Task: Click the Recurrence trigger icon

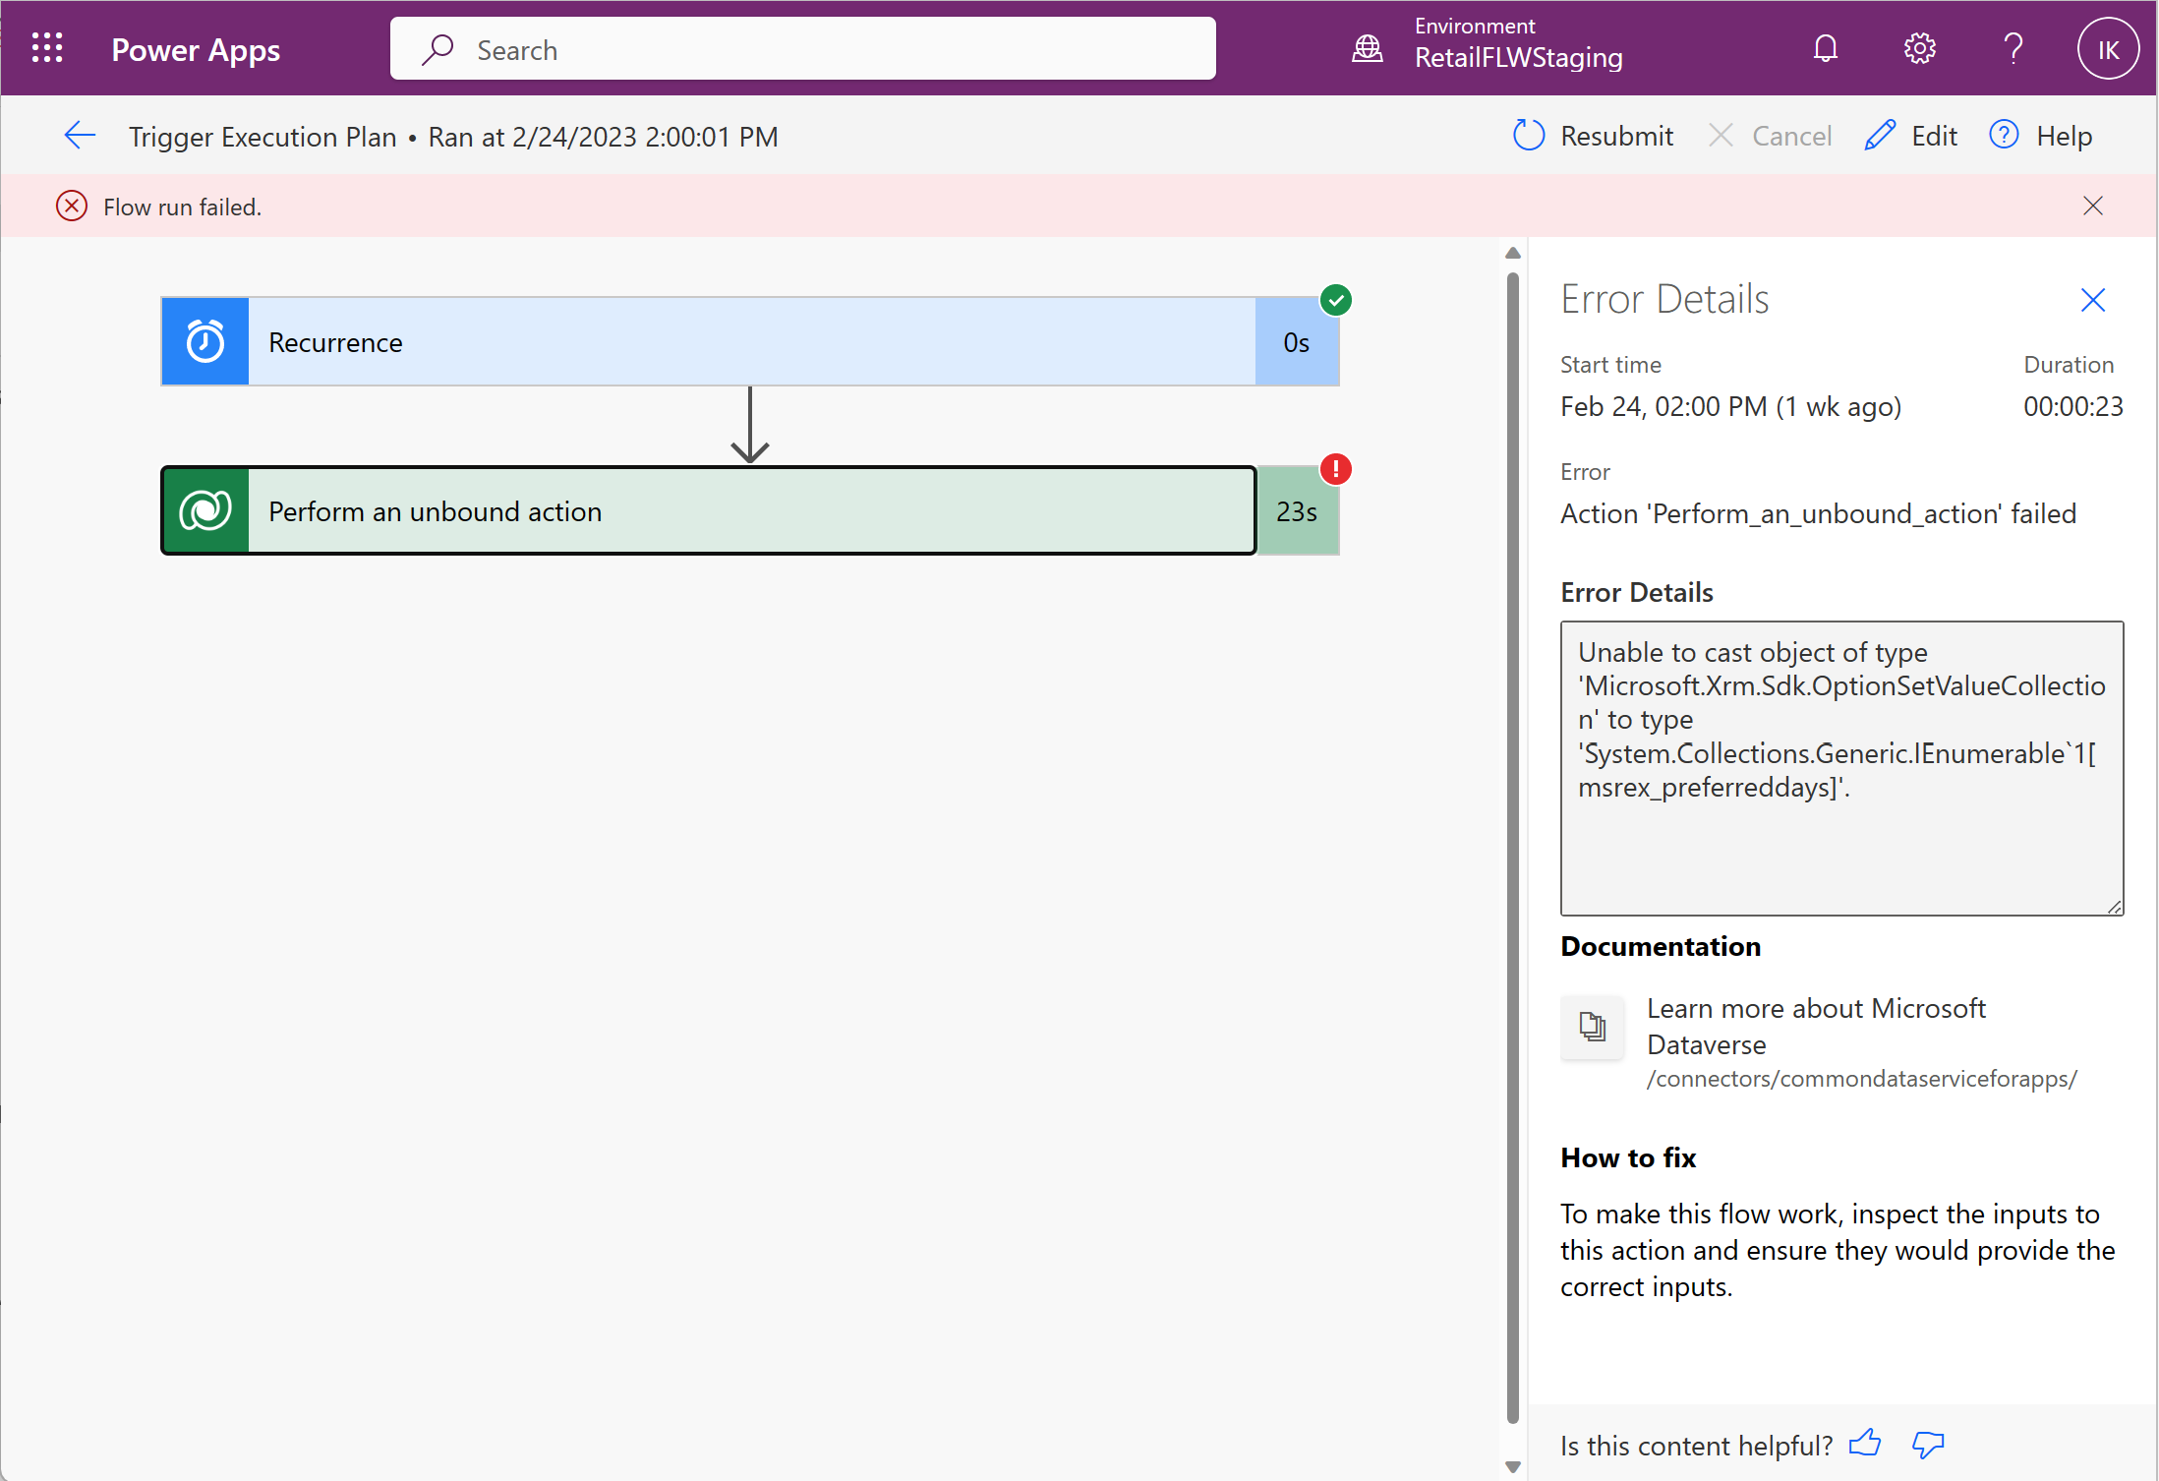Action: click(205, 341)
